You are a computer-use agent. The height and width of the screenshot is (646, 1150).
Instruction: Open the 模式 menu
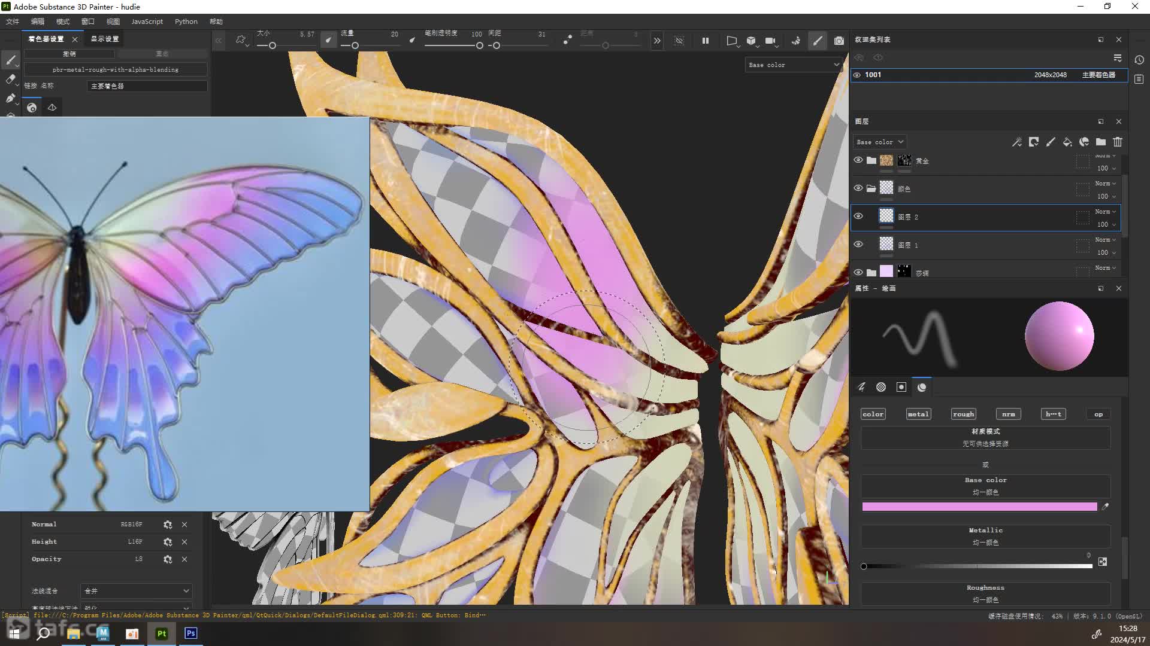pyautogui.click(x=63, y=22)
